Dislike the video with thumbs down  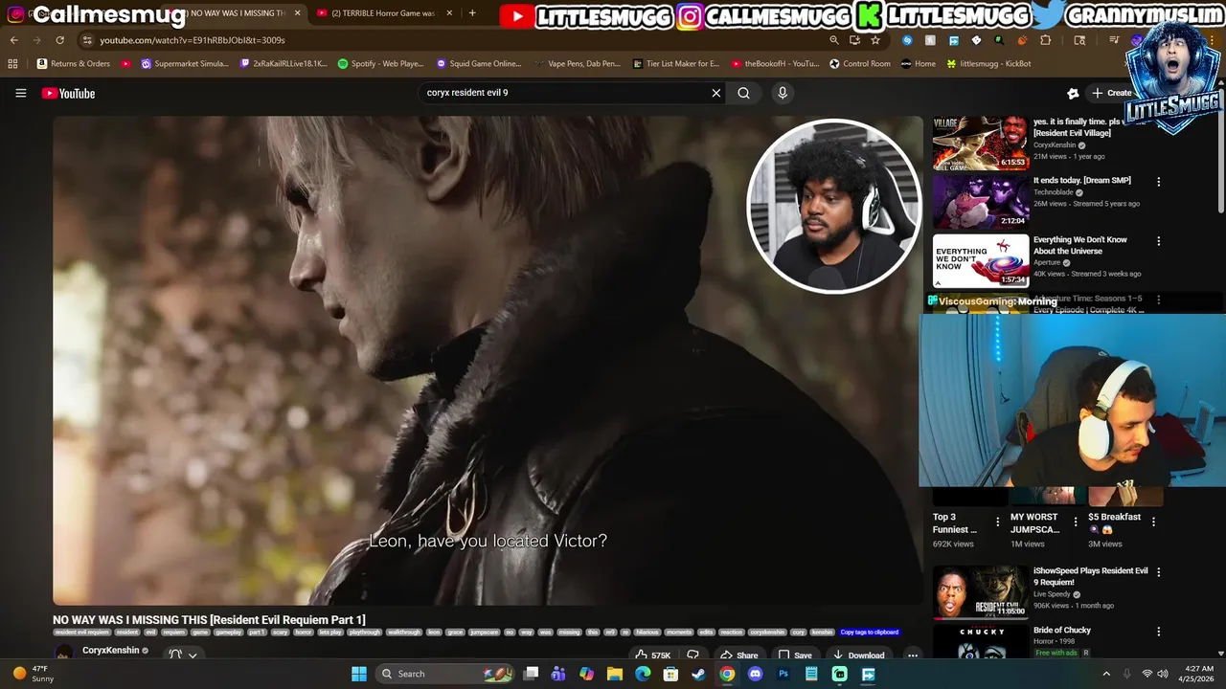[692, 656]
